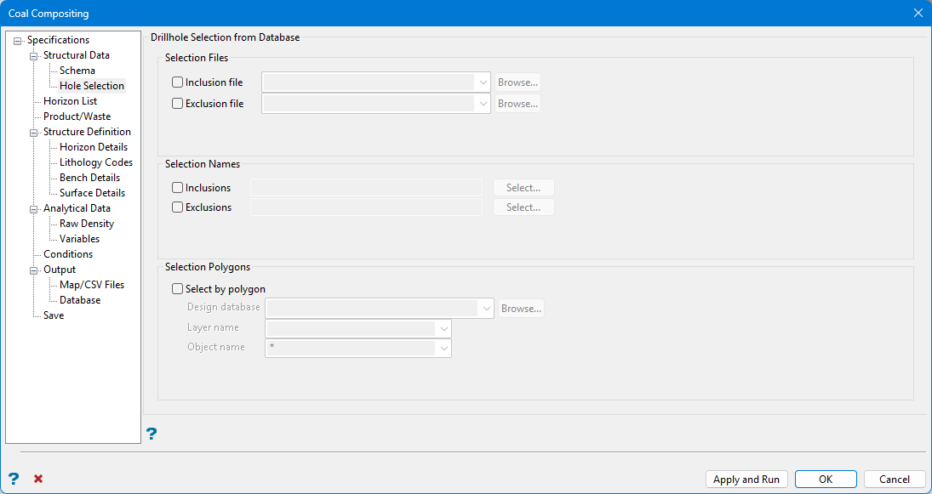The height and width of the screenshot is (494, 932).
Task: Collapse the Structural Data tree node
Action: [x=35, y=56]
